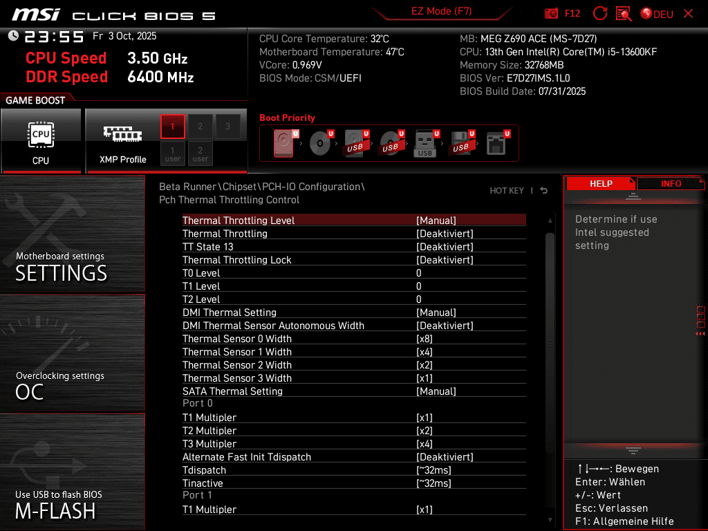Select XMP profile 3
Image resolution: width=708 pixels, height=531 pixels.
coord(227,127)
